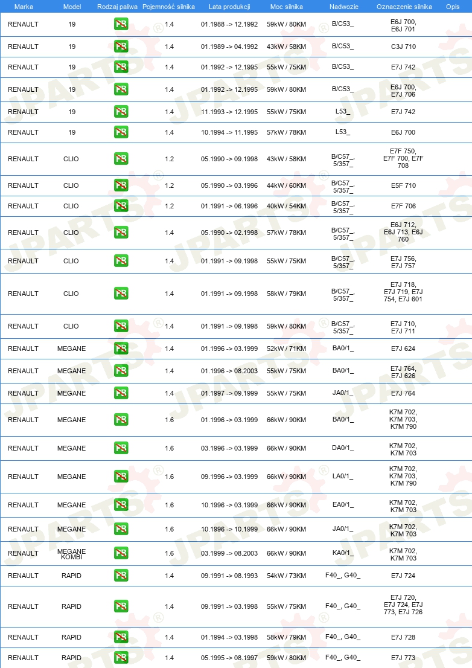
Task: Select the fuel icon for Renault 19 E6J 700, E7J 706
Action: point(121,89)
